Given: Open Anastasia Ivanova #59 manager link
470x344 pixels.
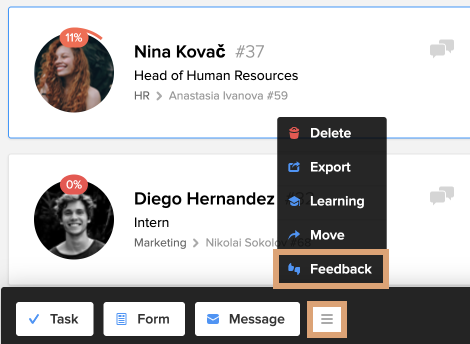Looking at the screenshot, I should coord(228,95).
